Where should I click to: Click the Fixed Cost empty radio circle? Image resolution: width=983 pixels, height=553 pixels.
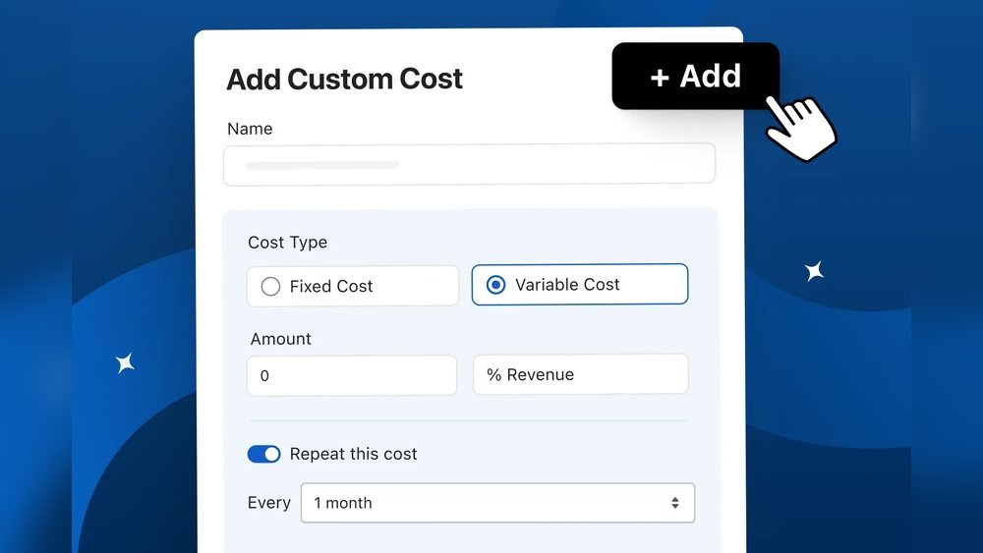click(271, 287)
